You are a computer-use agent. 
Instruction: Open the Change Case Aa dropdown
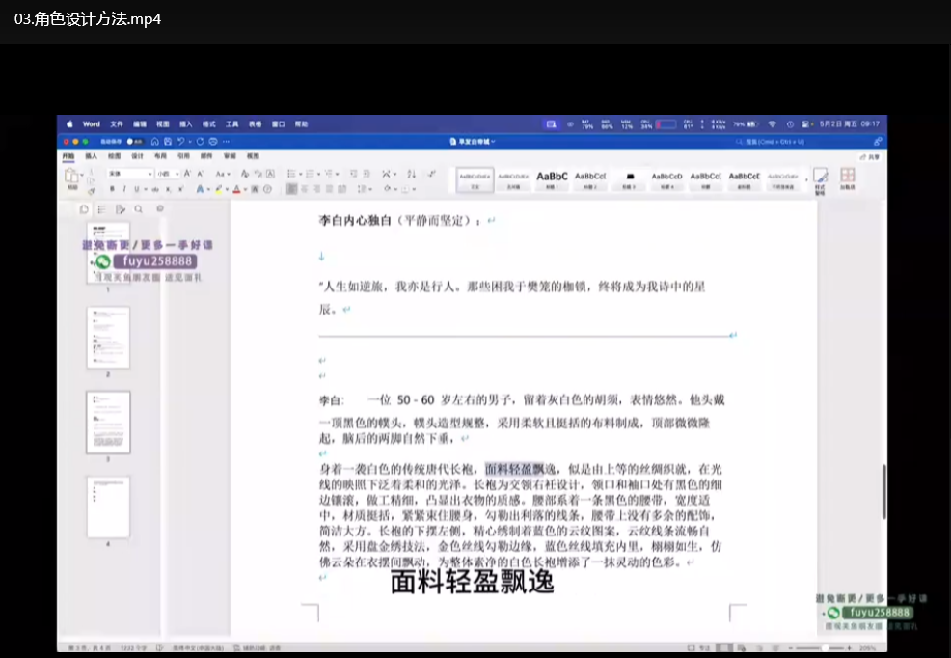pos(223,174)
